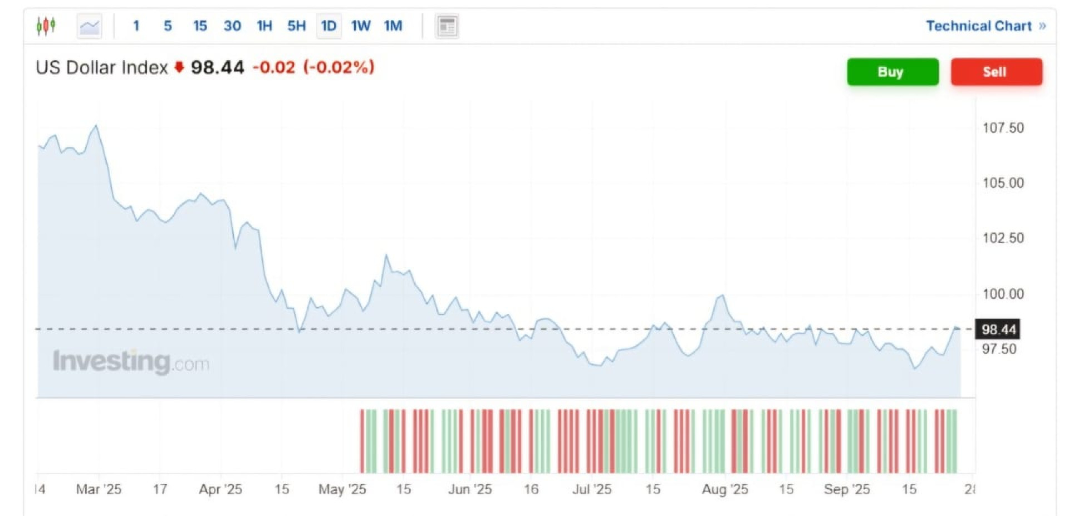The height and width of the screenshot is (516, 1069).
Task: Select the 1 minute interval
Action: [x=136, y=26]
